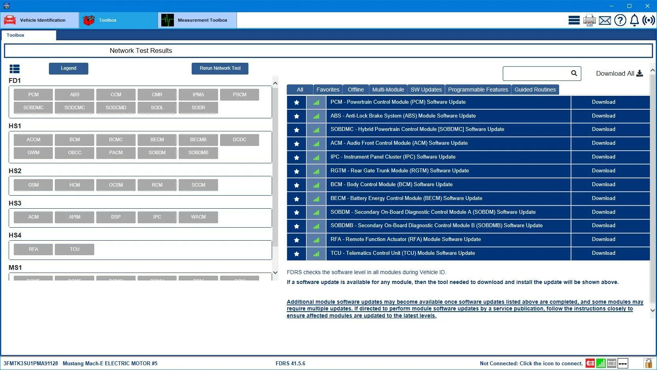Select the WACM module button
The width and height of the screenshot is (657, 370).
point(198,217)
